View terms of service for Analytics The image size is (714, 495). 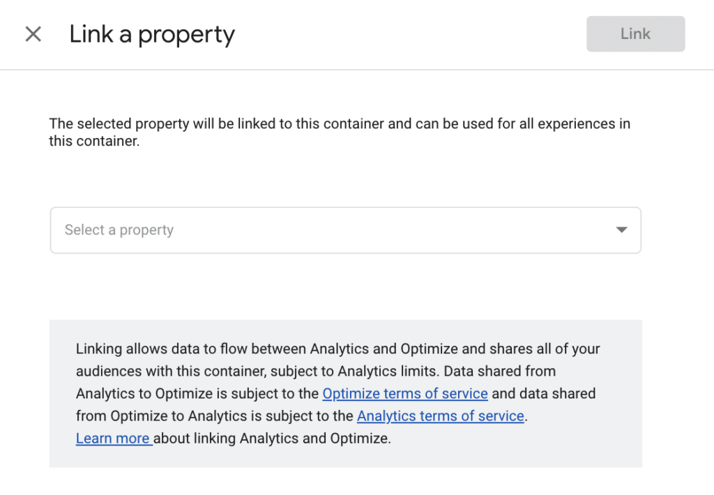[x=441, y=416]
